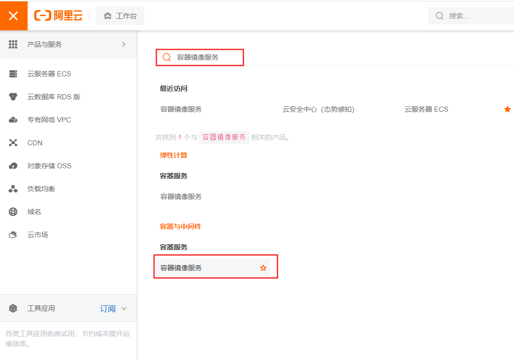
Task: Click the CDN network icon
Action: pyautogui.click(x=13, y=143)
